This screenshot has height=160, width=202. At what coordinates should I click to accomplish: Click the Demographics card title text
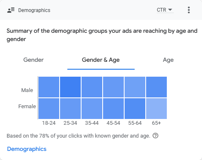(34, 10)
